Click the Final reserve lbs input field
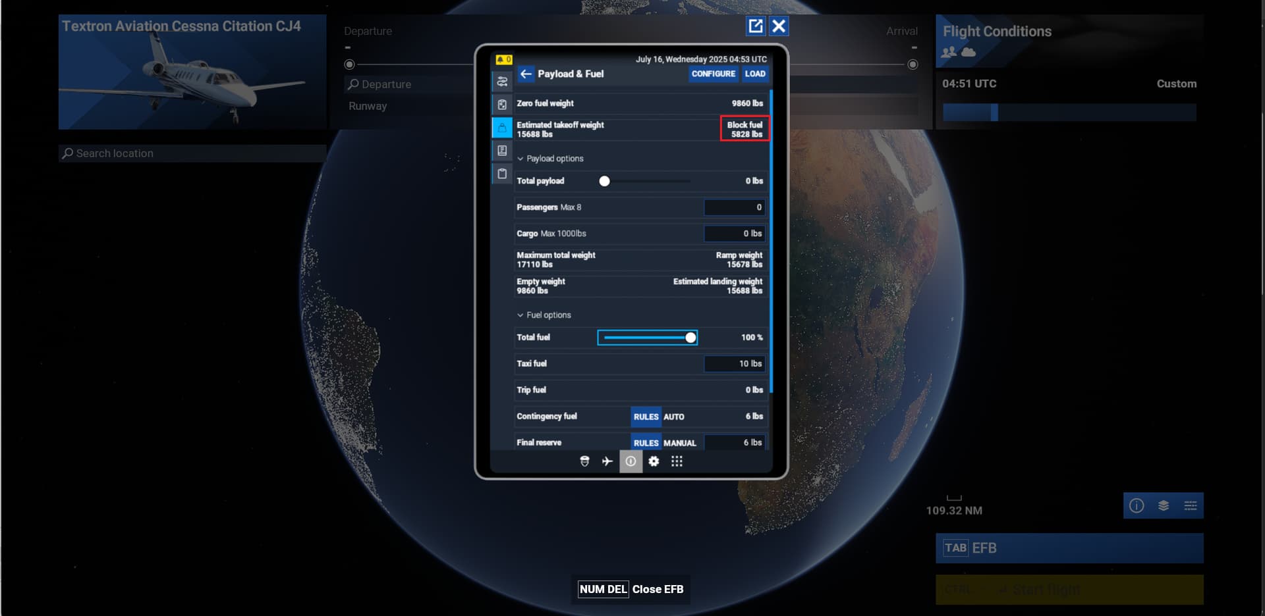1265x616 pixels. point(735,442)
